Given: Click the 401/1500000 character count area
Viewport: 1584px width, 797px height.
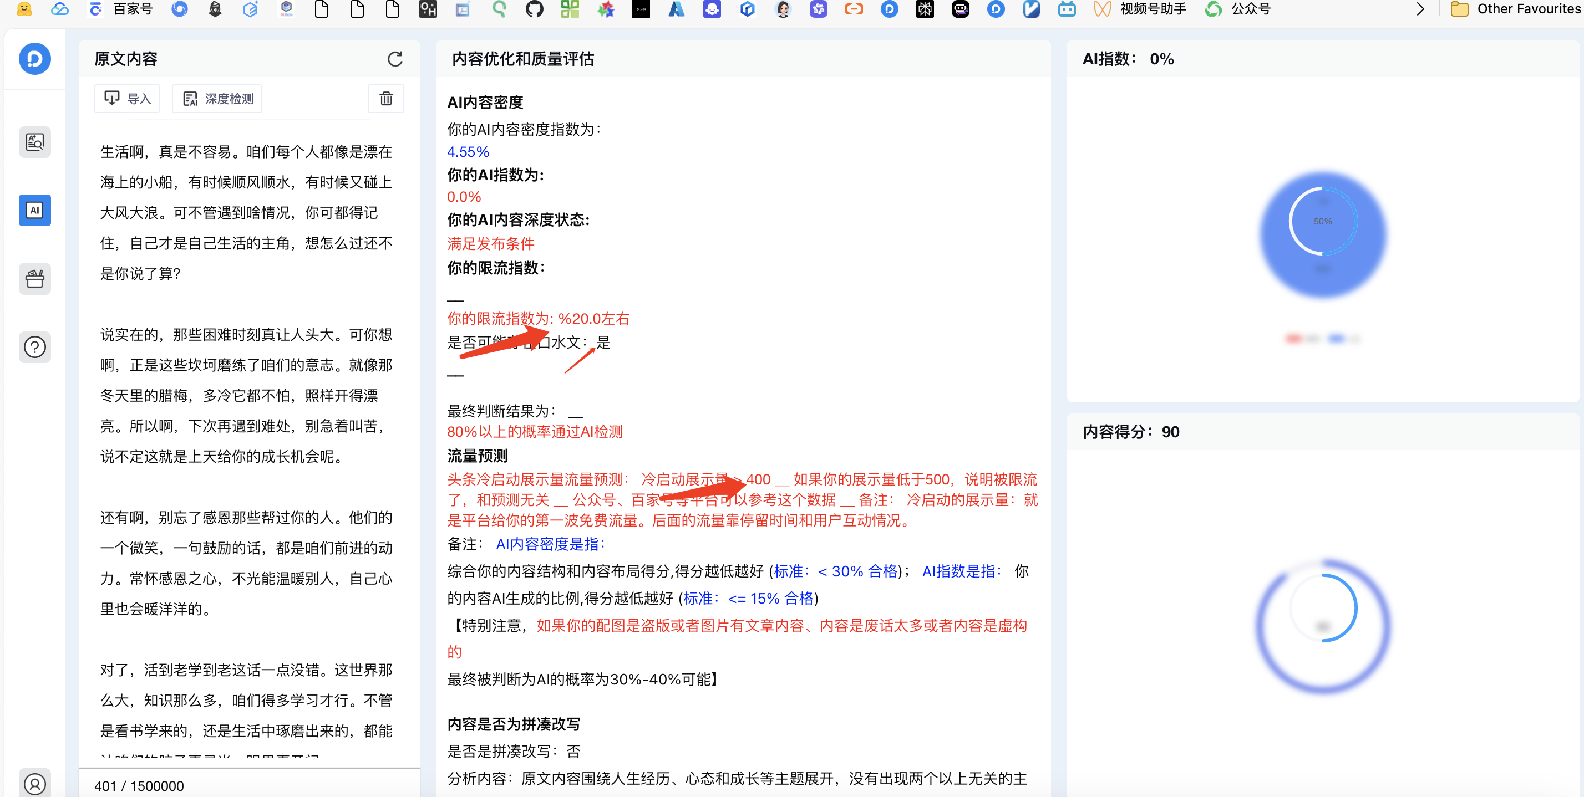Looking at the screenshot, I should (x=139, y=785).
